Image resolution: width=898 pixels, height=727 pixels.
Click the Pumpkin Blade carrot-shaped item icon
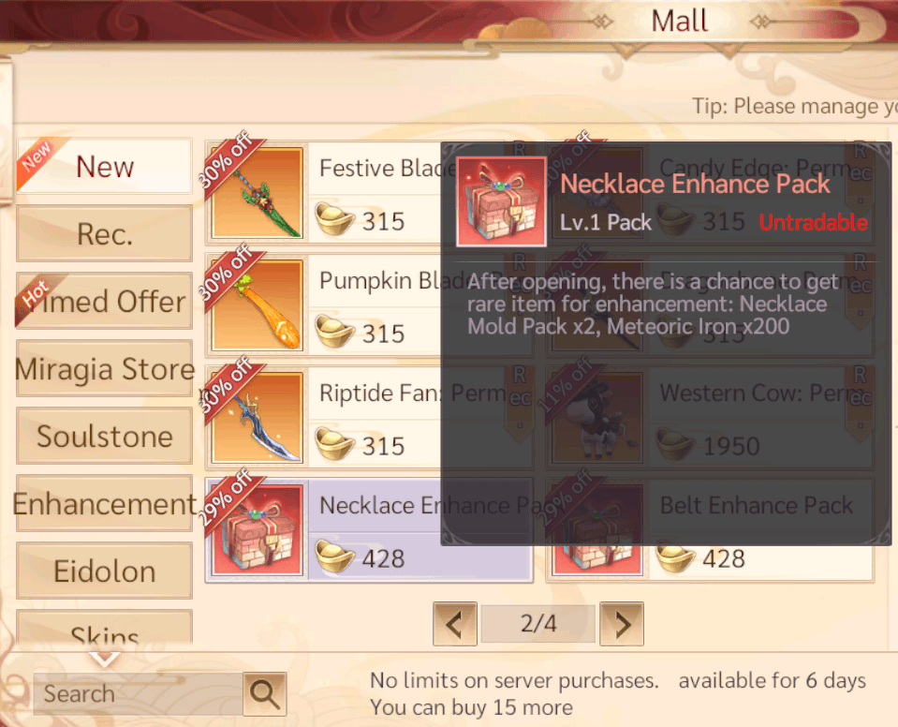[x=258, y=305]
